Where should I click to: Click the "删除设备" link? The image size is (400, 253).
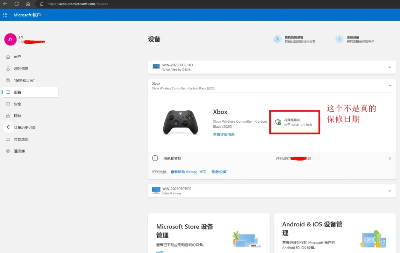point(219,172)
